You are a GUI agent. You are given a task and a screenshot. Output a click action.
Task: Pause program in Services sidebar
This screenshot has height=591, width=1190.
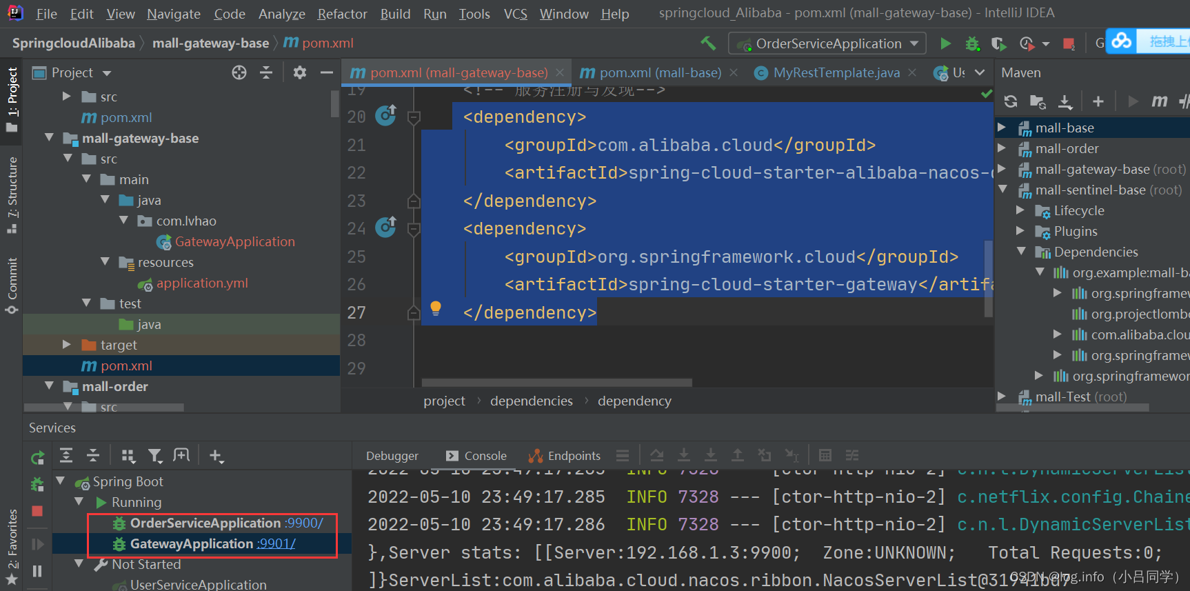pos(37,571)
